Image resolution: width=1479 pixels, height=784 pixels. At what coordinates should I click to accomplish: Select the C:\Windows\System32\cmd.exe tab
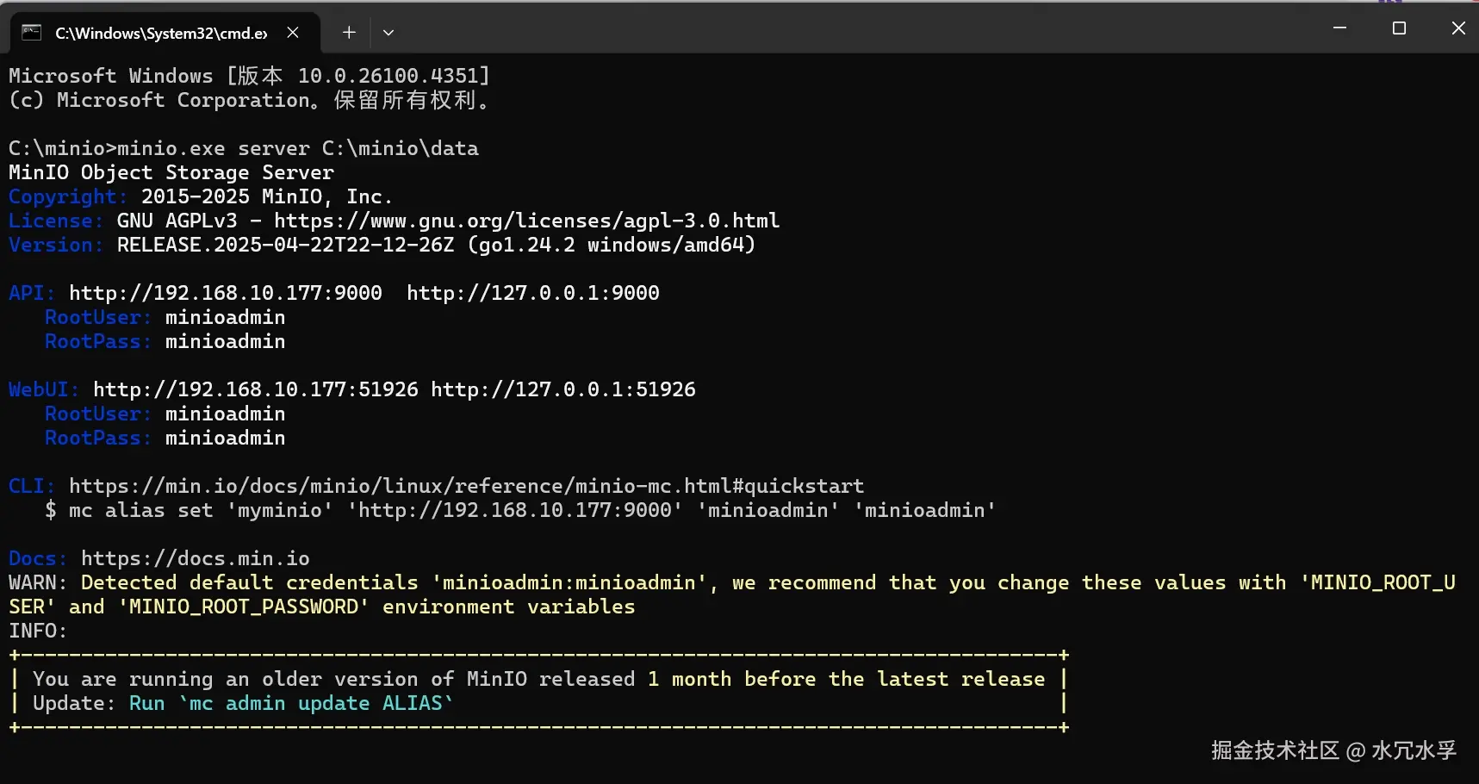coord(161,33)
